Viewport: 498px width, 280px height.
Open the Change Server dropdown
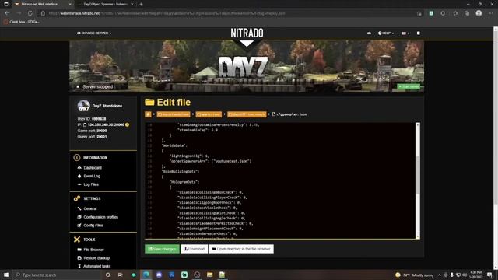pyautogui.click(x=94, y=33)
